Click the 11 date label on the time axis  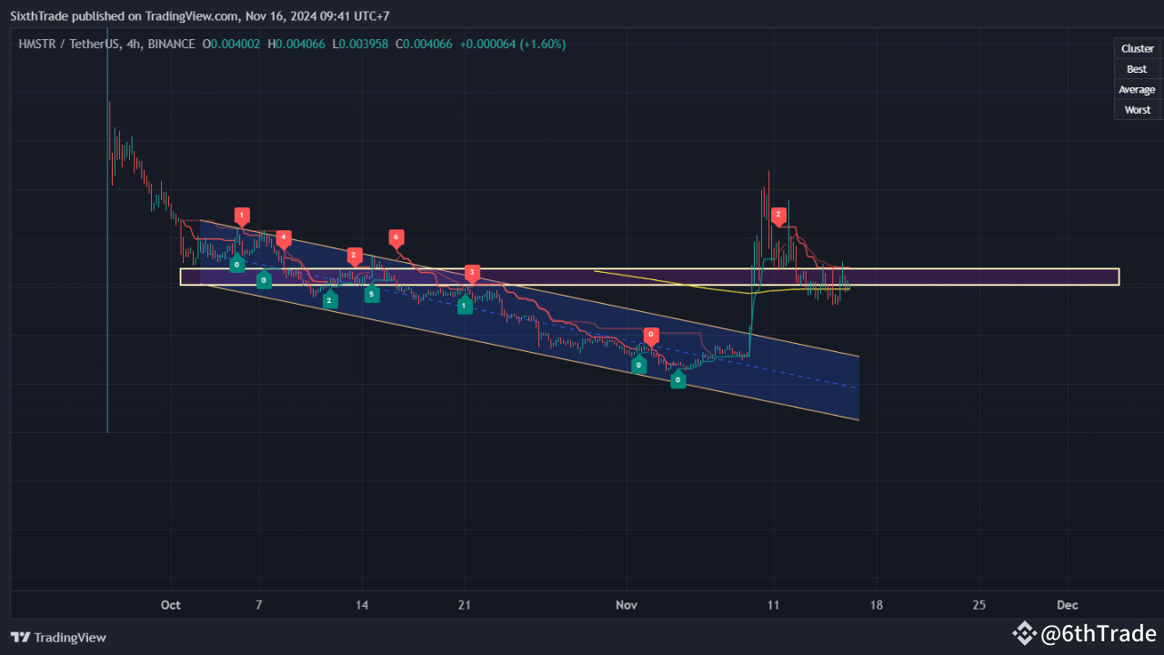(x=774, y=605)
